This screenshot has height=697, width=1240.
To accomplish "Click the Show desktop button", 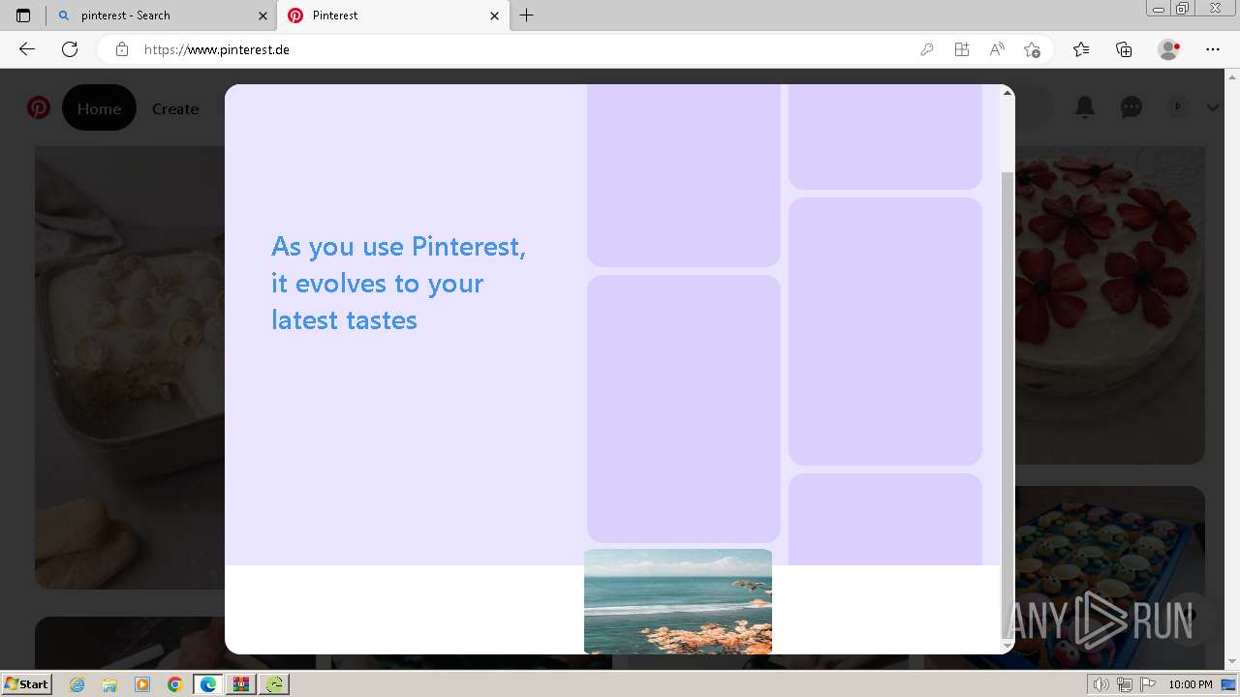I will pyautogui.click(x=1229, y=684).
